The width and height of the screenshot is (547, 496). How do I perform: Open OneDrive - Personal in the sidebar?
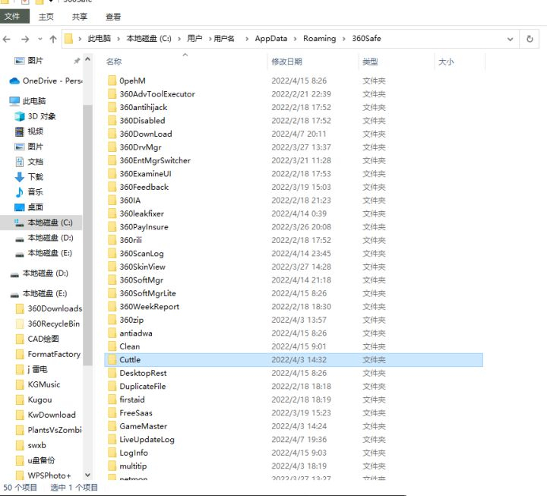tap(46, 81)
